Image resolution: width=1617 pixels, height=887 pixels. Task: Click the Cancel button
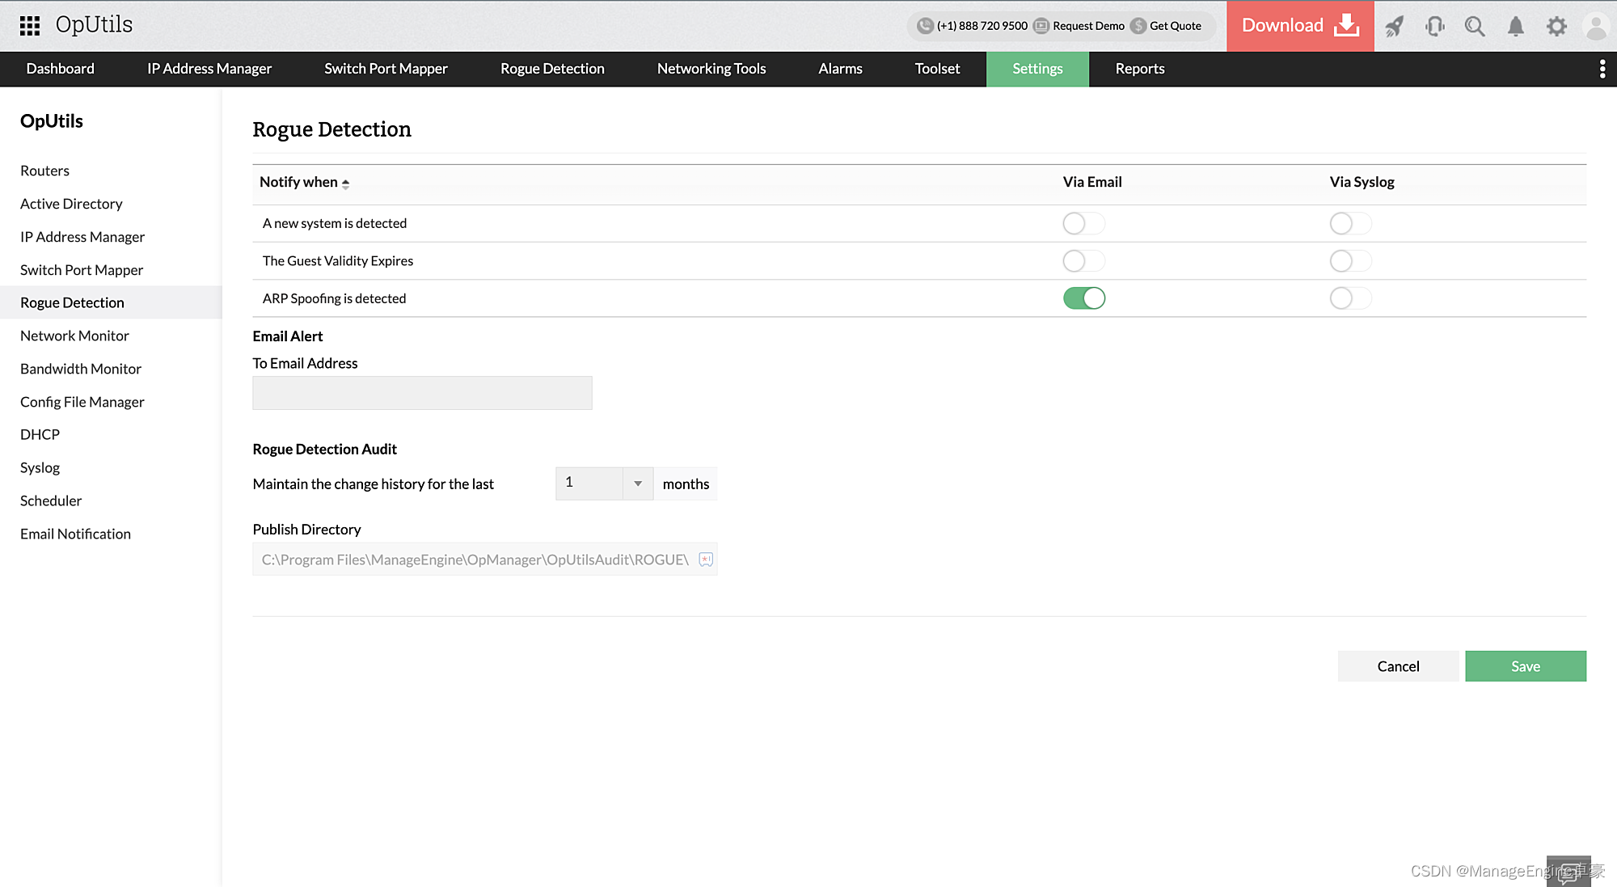(1398, 665)
